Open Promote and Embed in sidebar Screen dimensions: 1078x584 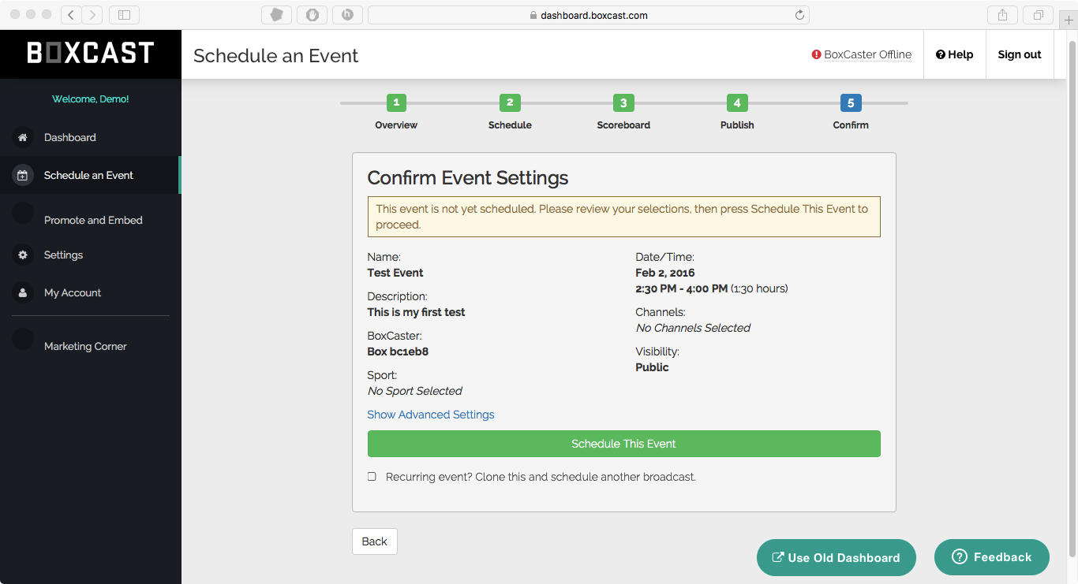pyautogui.click(x=93, y=220)
